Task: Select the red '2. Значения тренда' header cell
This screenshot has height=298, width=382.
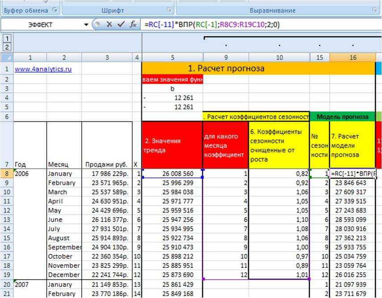Action: pyautogui.click(x=172, y=145)
